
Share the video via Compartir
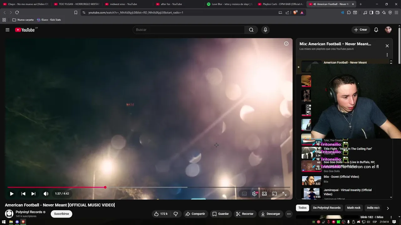pyautogui.click(x=195, y=214)
